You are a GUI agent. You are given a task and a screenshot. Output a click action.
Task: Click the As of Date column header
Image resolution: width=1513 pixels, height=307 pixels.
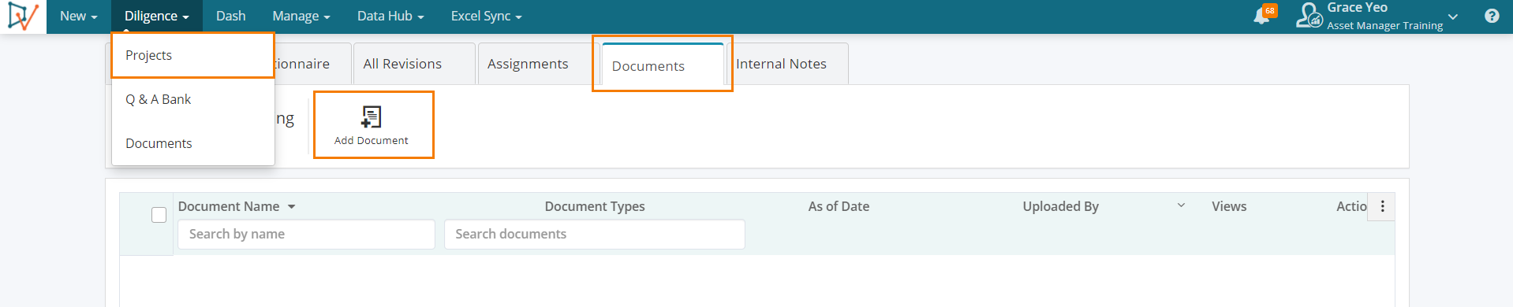pyautogui.click(x=839, y=206)
